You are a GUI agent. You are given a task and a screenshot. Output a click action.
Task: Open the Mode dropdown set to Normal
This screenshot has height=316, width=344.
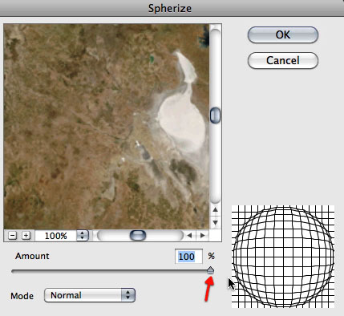point(90,295)
